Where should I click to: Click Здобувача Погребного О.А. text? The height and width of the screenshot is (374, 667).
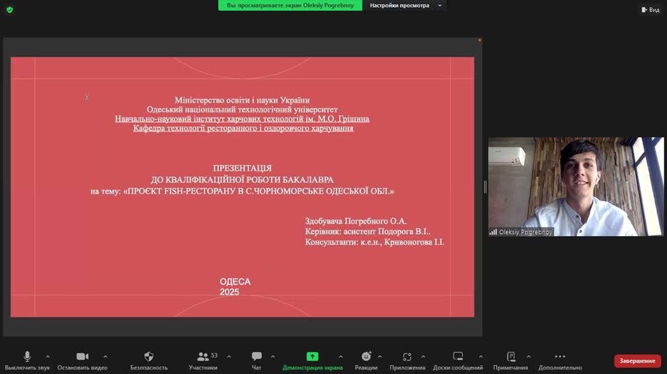[x=356, y=221]
